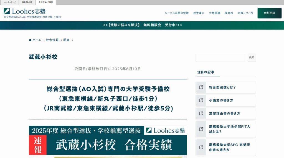
Task: Click external link icon beside 小論文の書き方
Action: pos(201,100)
